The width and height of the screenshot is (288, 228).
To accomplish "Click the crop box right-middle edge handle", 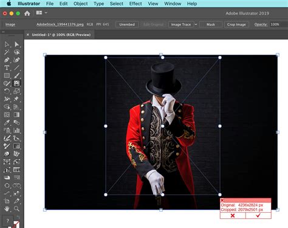I will pos(220,126).
